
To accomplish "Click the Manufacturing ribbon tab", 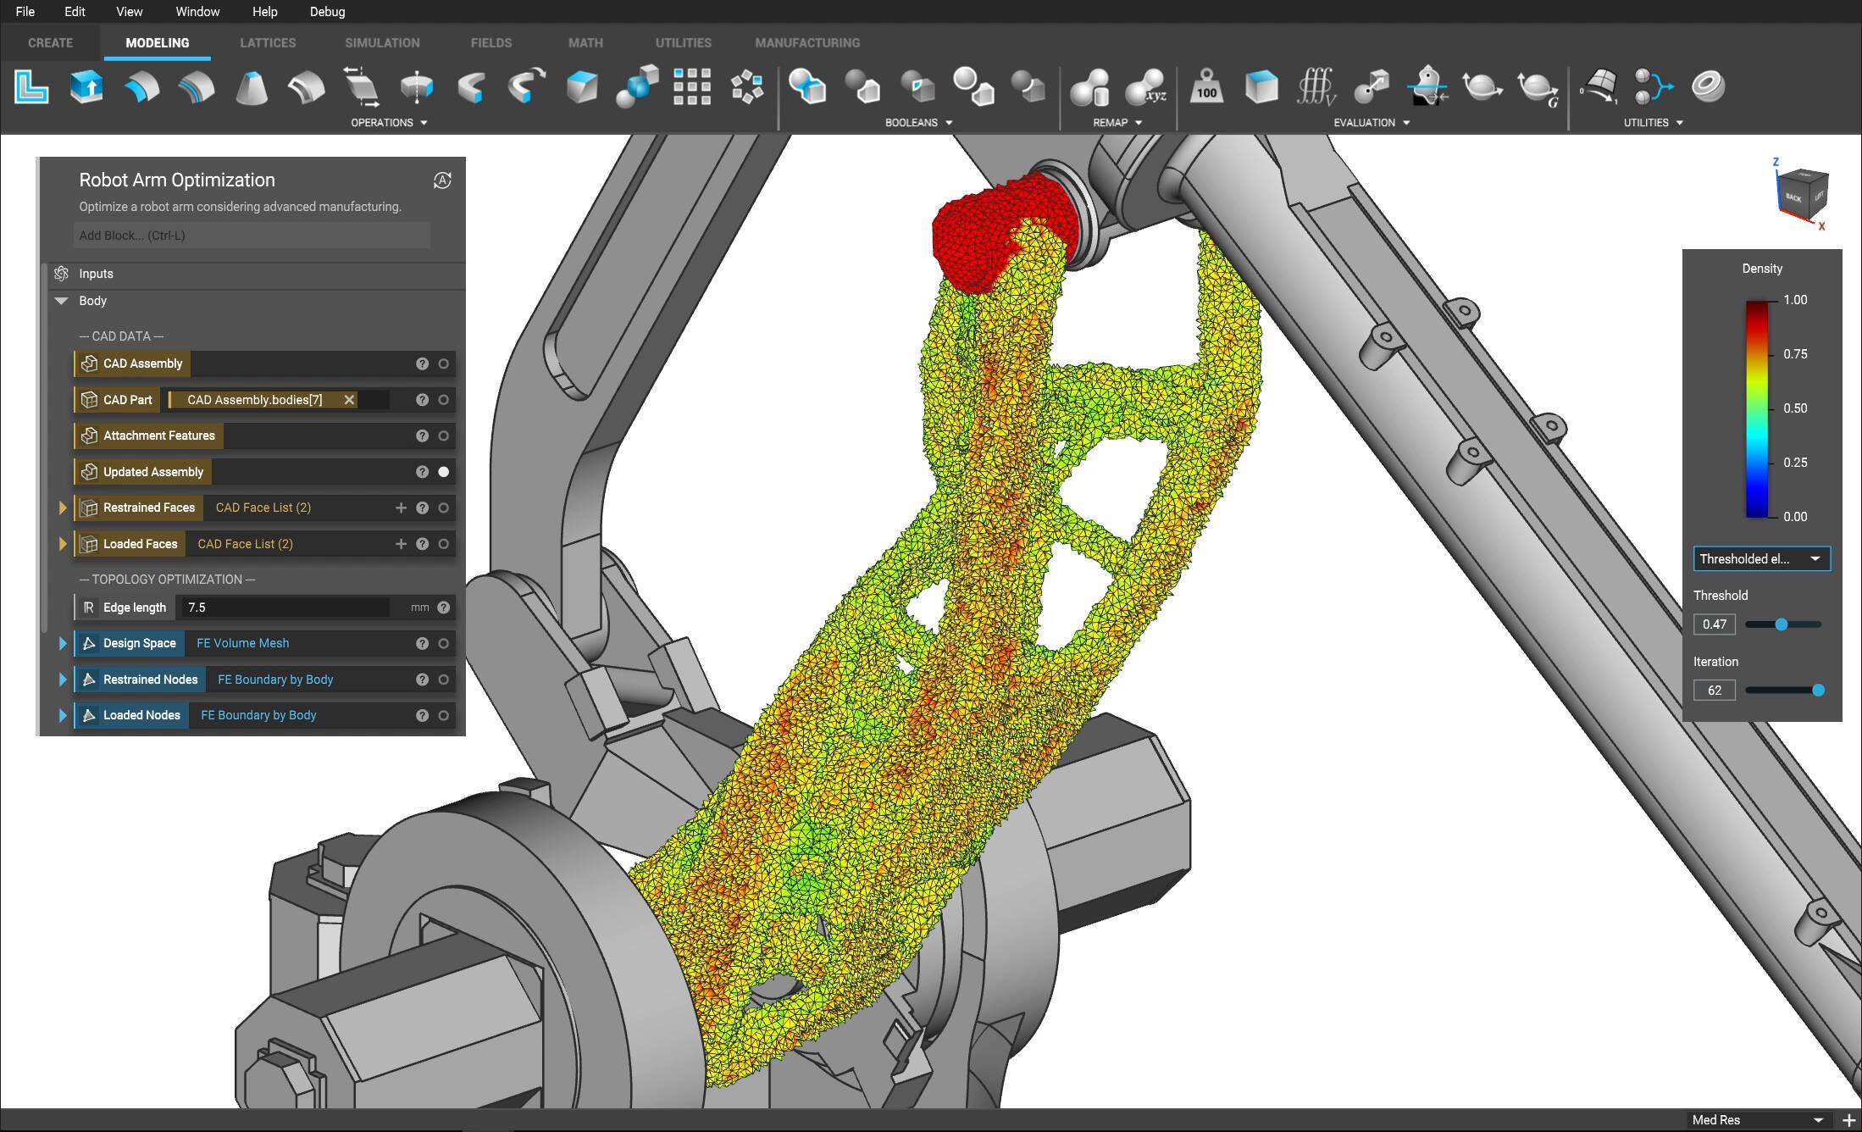I will pyautogui.click(x=807, y=42).
